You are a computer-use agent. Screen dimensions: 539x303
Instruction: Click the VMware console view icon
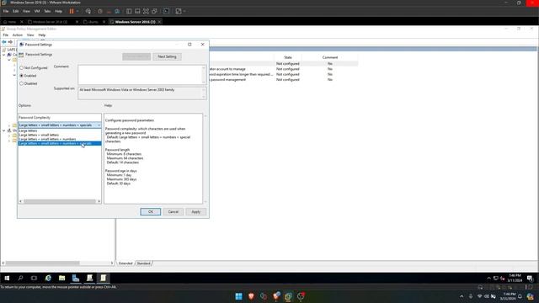(x=167, y=11)
